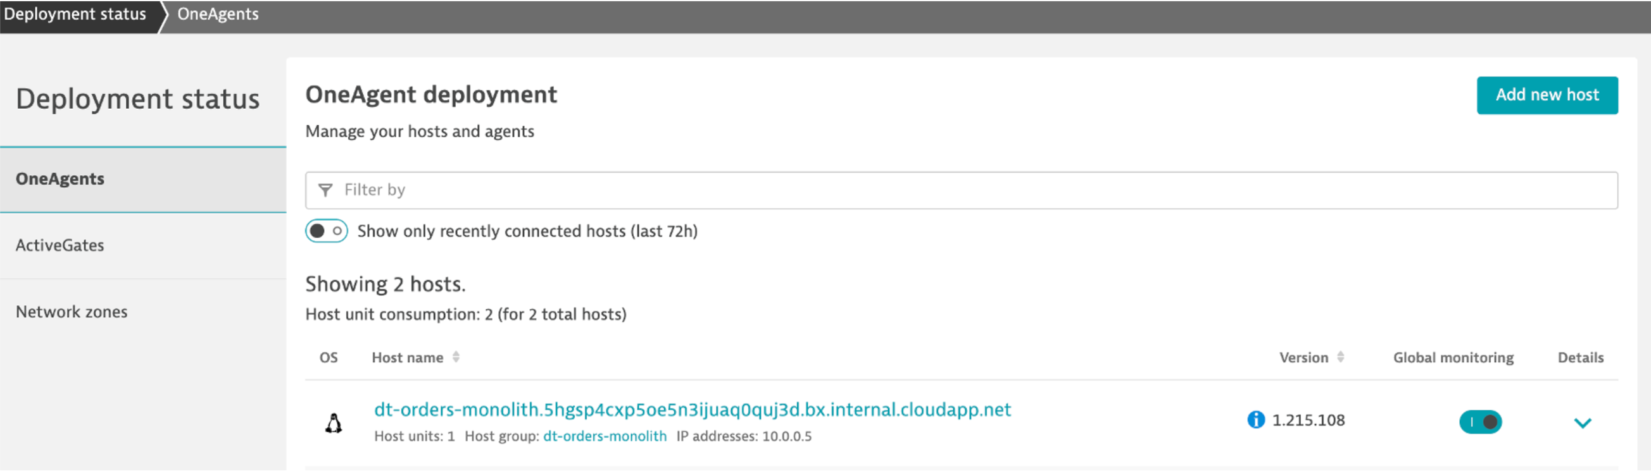Sort hosts by Host name arrows
This screenshot has height=471, width=1651.
pyautogui.click(x=456, y=357)
